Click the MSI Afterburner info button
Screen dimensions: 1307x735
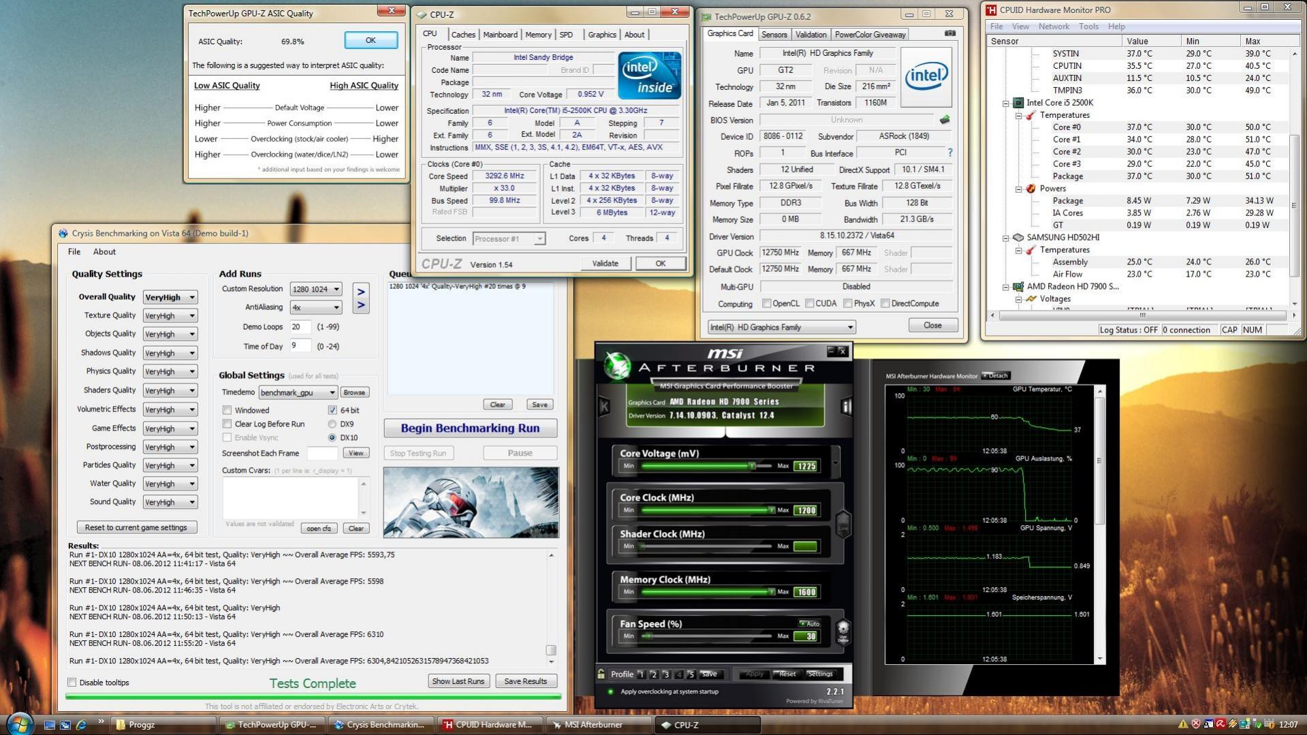(846, 407)
